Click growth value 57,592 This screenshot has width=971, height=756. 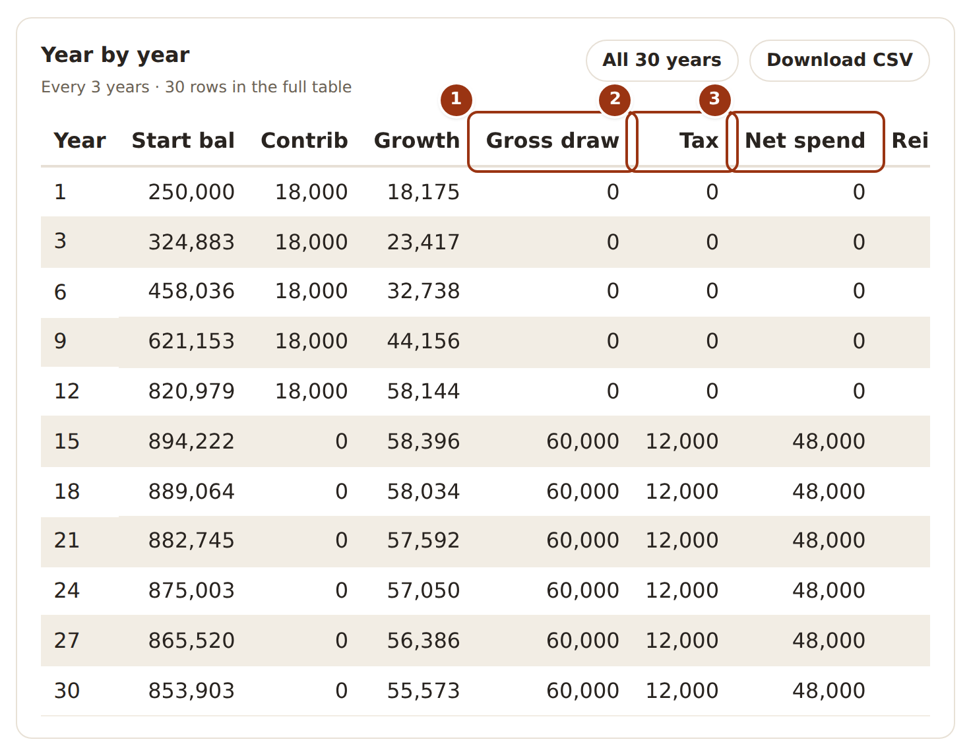point(423,540)
